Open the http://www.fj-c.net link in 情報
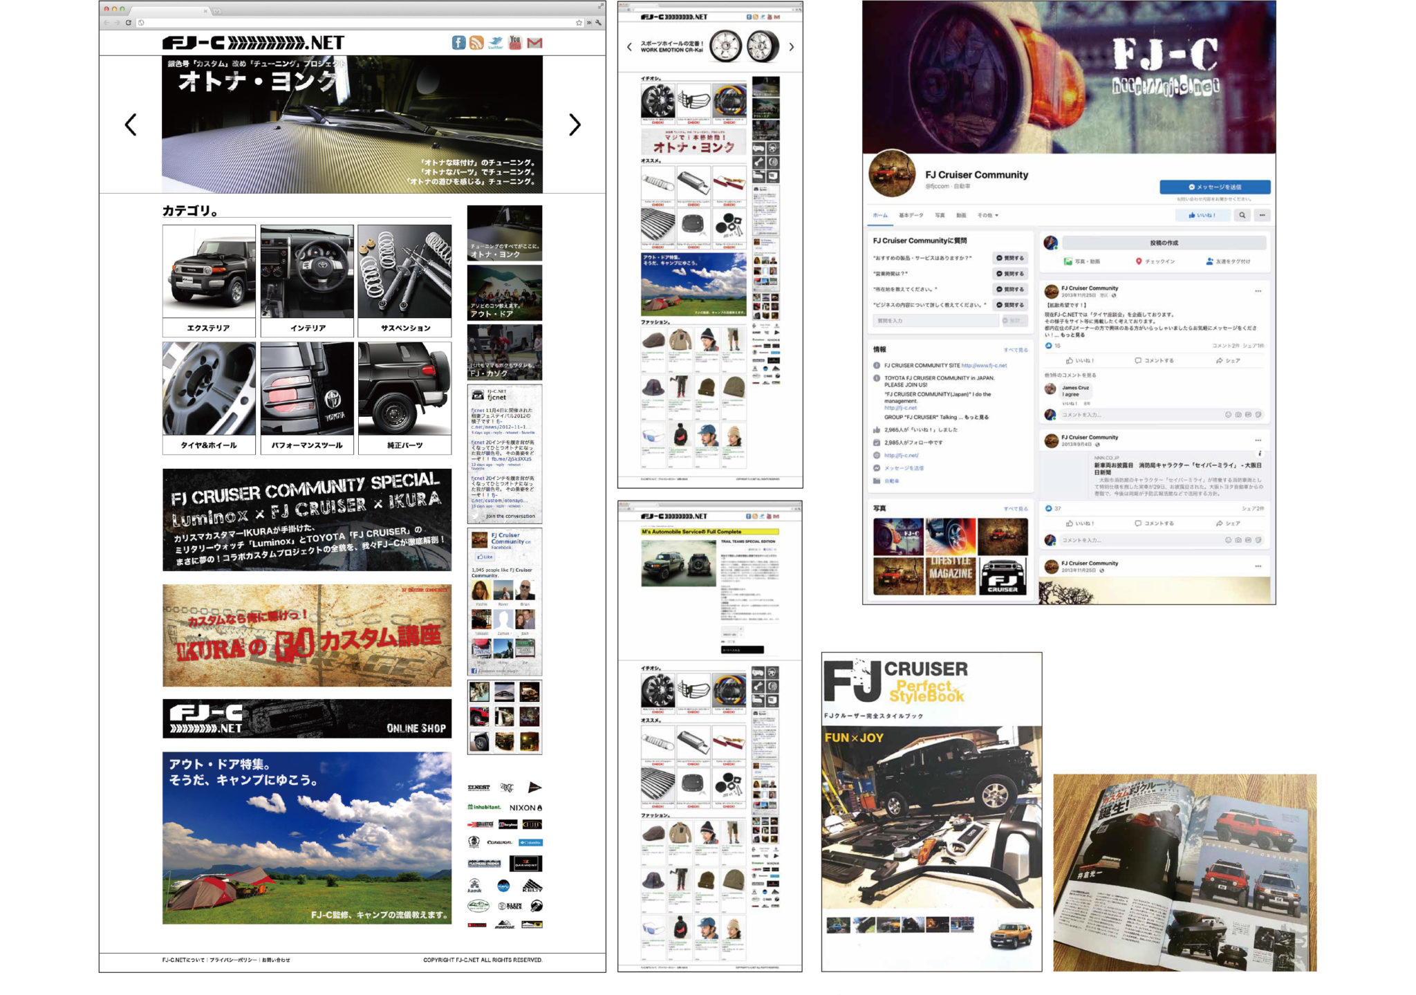The image size is (1416, 995). coord(984,366)
